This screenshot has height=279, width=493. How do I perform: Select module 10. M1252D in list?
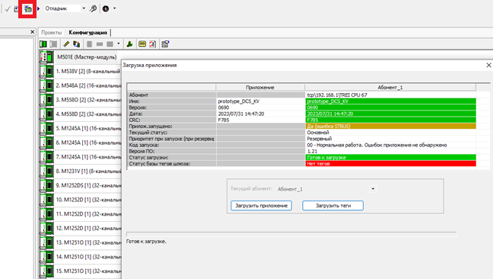click(89, 200)
